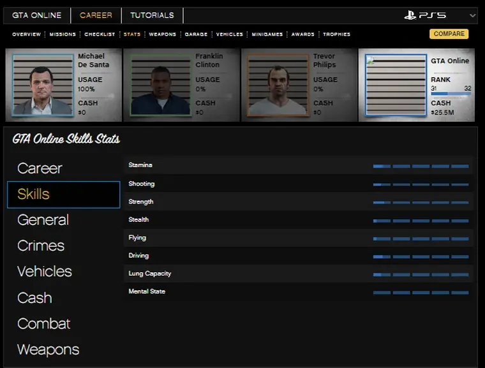Switch to the GTA Online tab
Screen dimensions: 485x368
[37, 15]
